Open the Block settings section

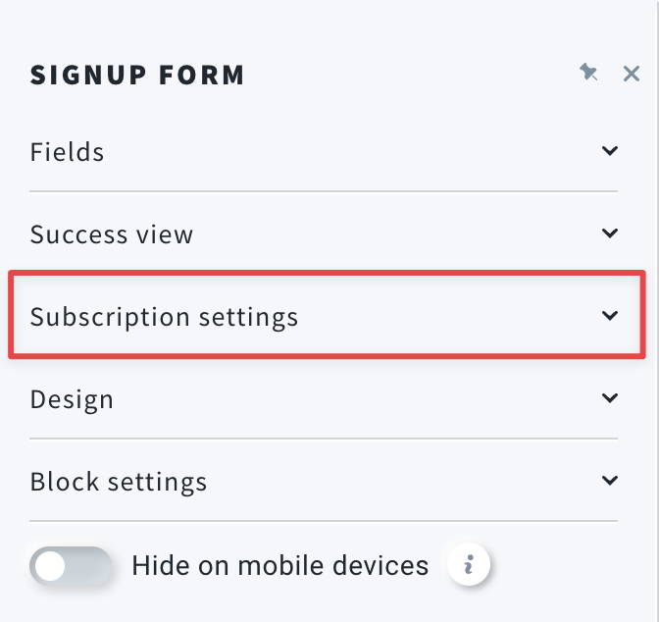pyautogui.click(x=324, y=481)
